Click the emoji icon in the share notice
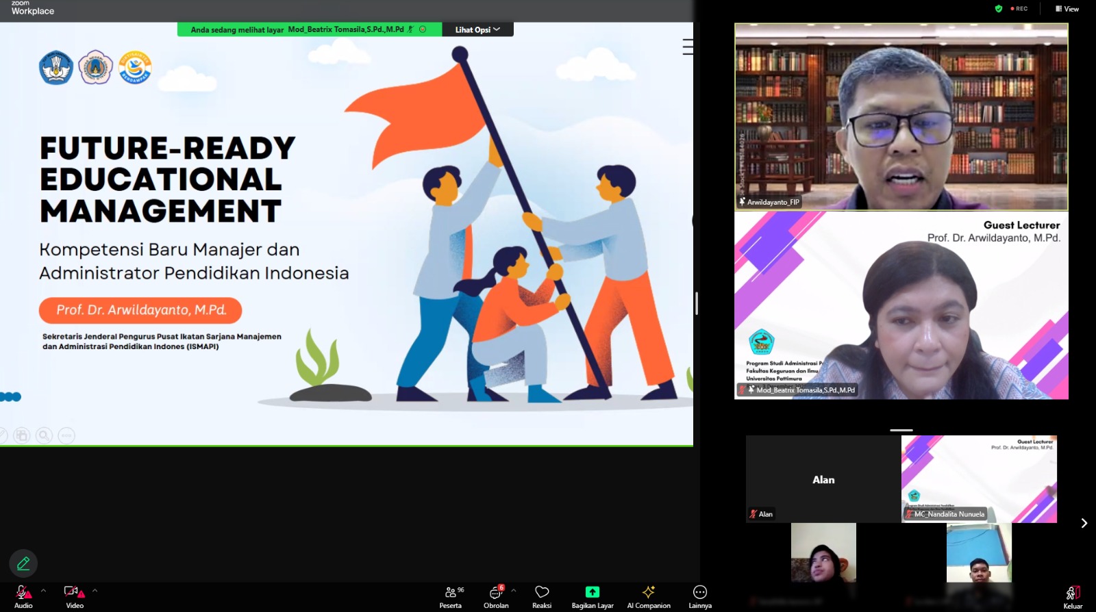The width and height of the screenshot is (1096, 612). click(x=423, y=29)
